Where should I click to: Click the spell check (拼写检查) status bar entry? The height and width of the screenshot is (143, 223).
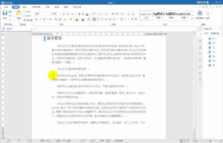tap(119, 141)
